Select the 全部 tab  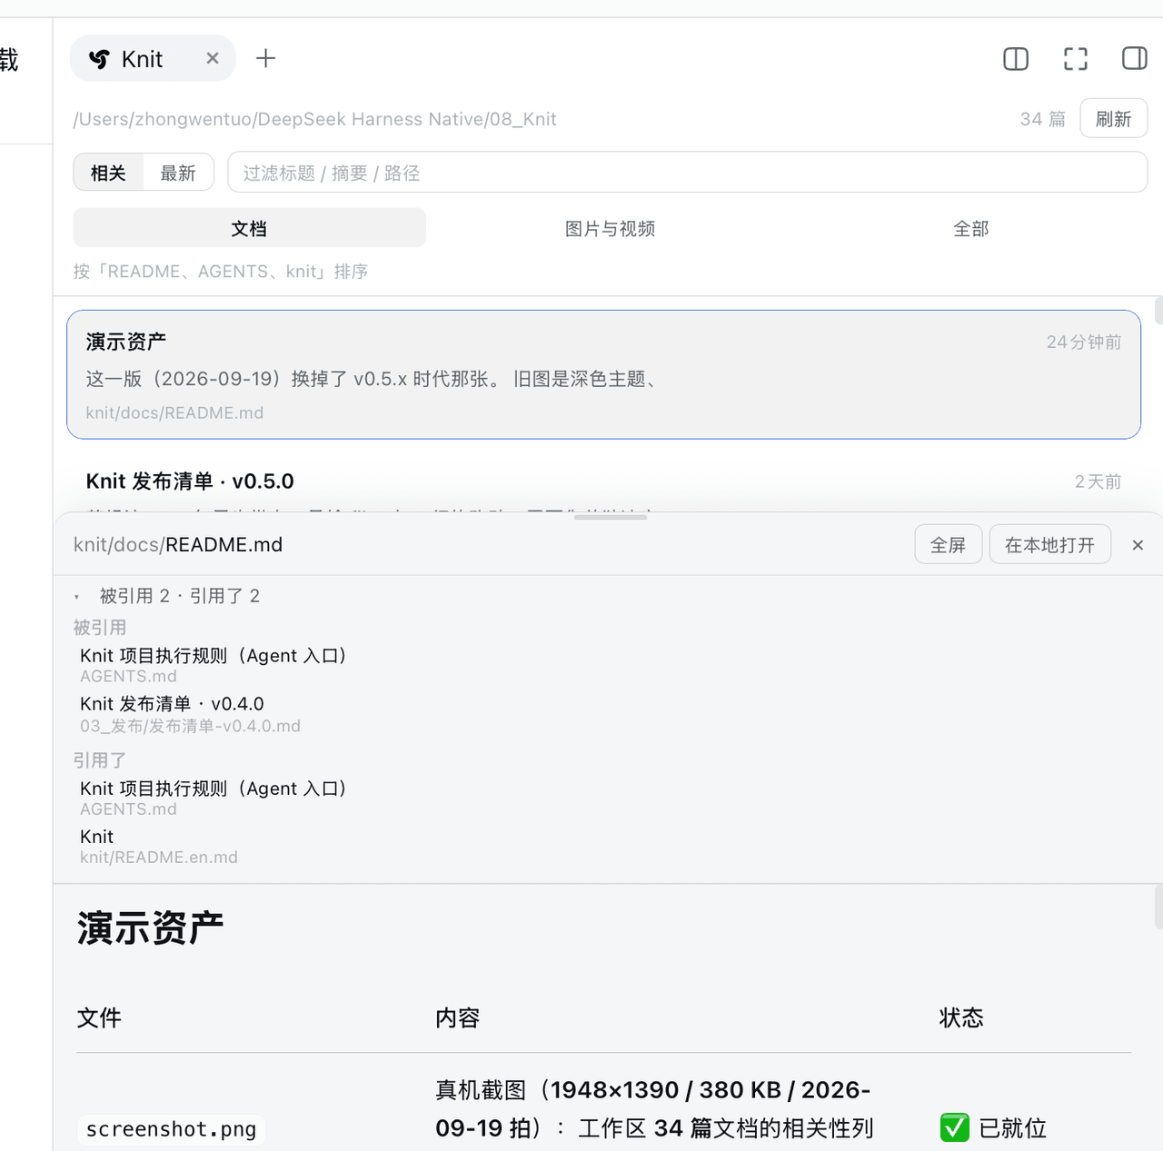[x=971, y=228]
